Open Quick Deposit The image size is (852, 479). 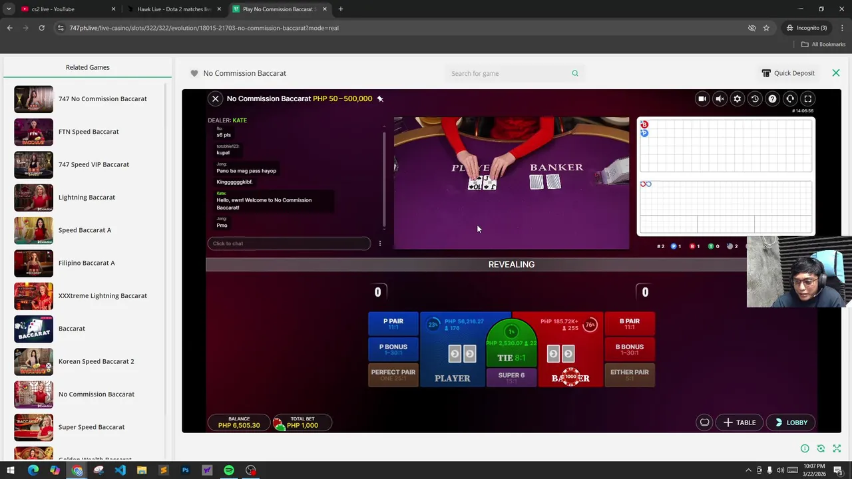coord(788,73)
